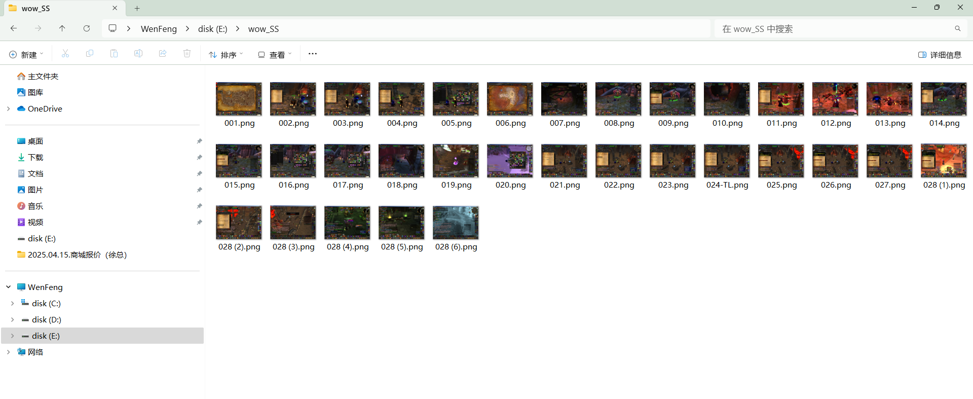
Task: Click the Paste clipboard icon
Action: coord(114,54)
